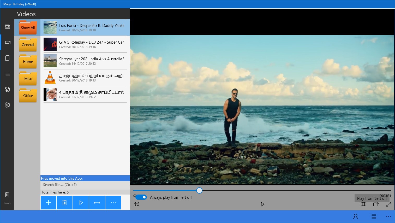
Task: Open the list section icon in sidebar
Action: [7, 74]
